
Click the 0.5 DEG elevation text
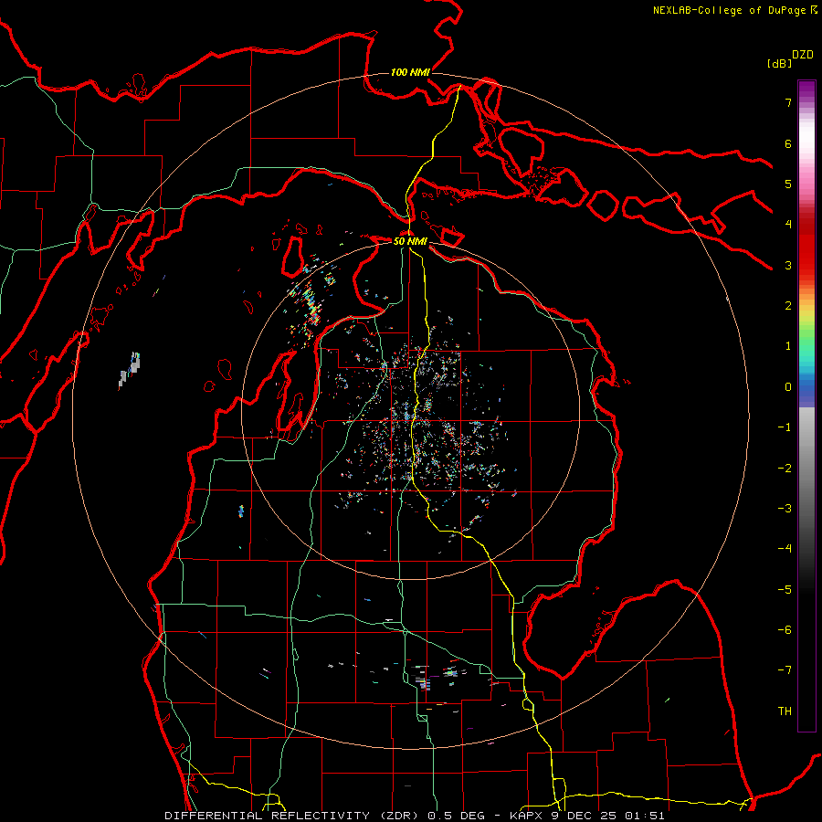(x=456, y=816)
